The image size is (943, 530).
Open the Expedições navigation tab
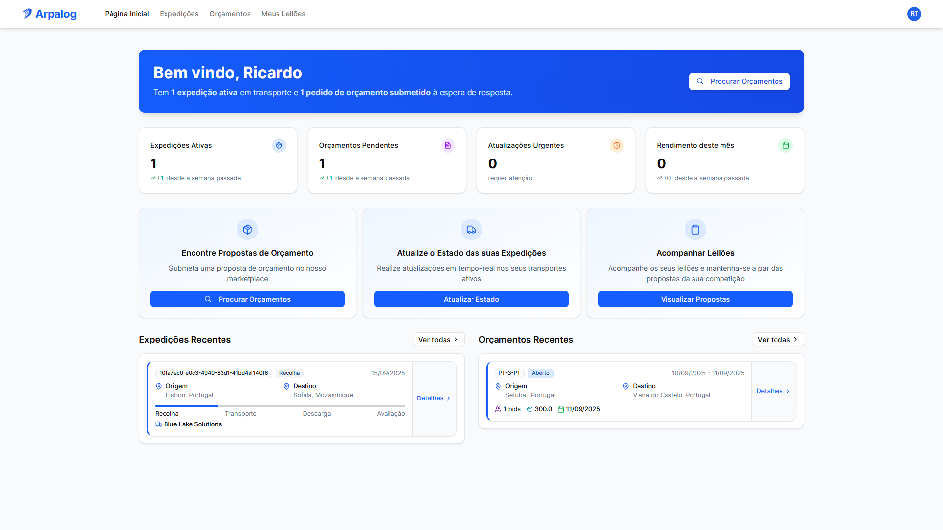click(x=179, y=14)
